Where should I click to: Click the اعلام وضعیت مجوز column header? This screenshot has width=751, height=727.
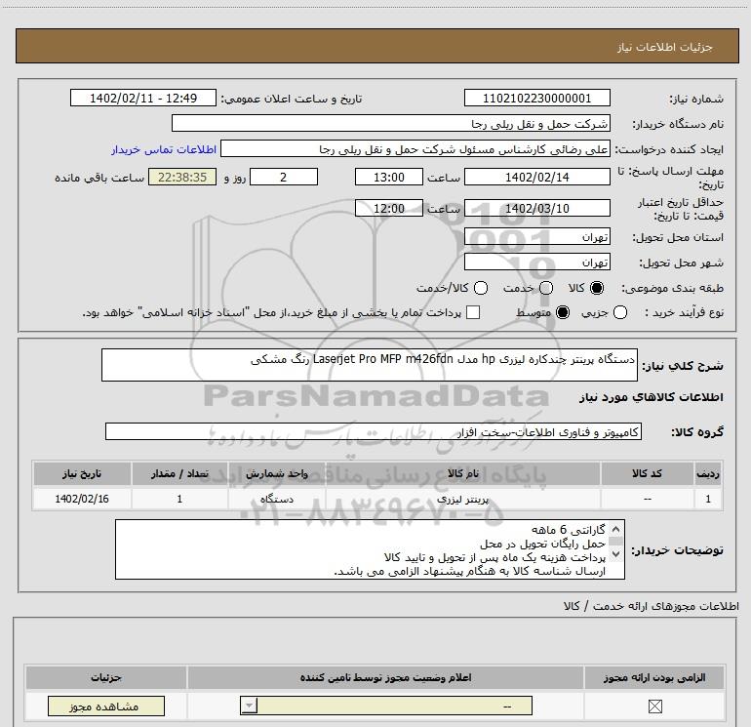pyautogui.click(x=385, y=677)
